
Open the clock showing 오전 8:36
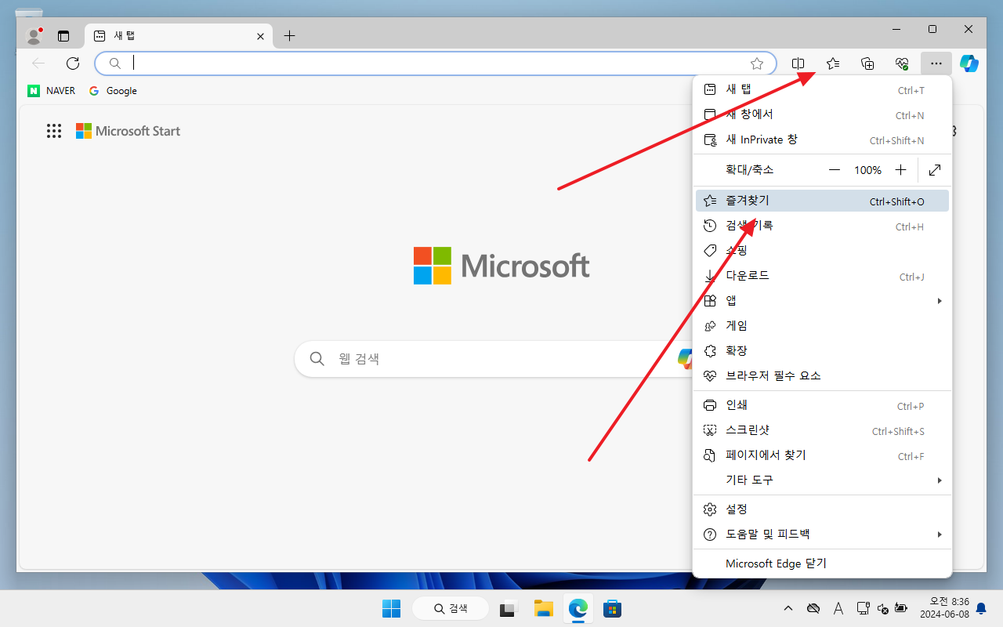(x=945, y=608)
